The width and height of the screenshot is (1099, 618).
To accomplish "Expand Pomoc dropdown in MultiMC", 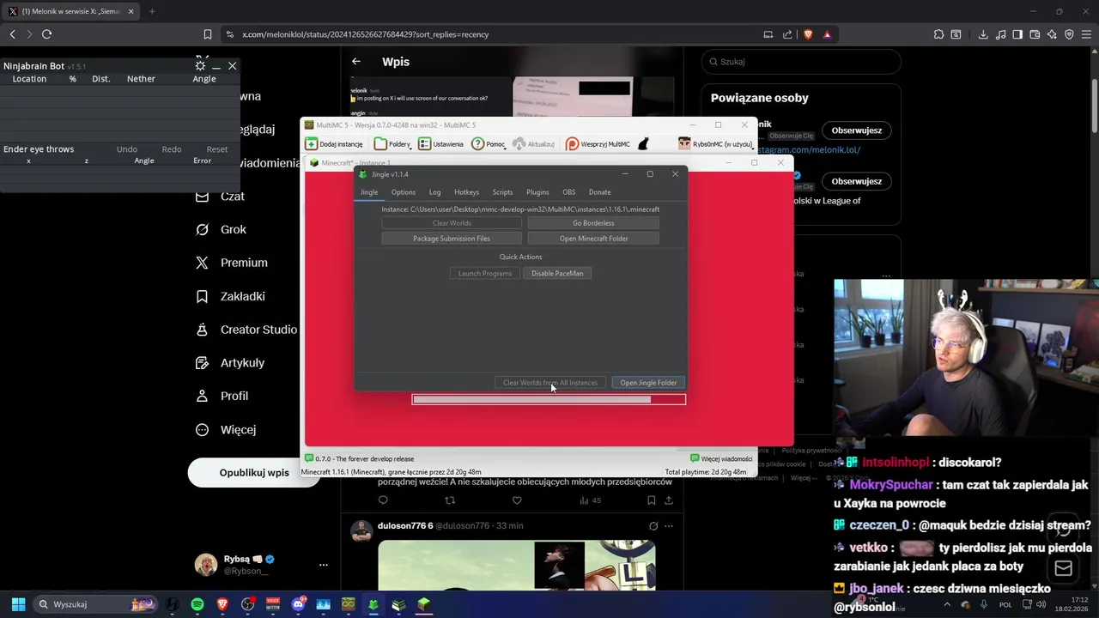I will point(489,144).
